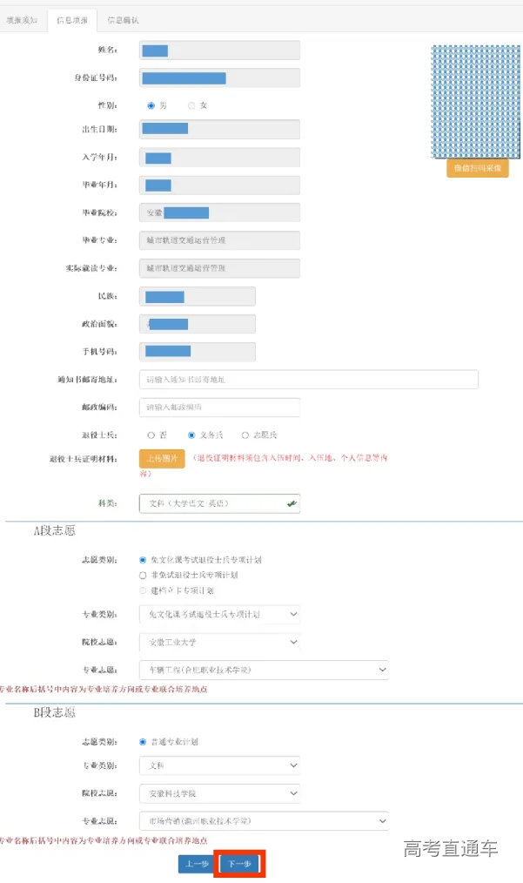Click the 通知书邮寄地址 input field
523x883 pixels.
(308, 380)
